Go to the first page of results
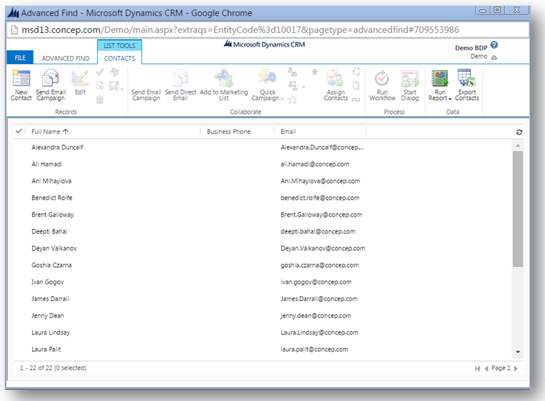545x401 pixels. tap(477, 368)
